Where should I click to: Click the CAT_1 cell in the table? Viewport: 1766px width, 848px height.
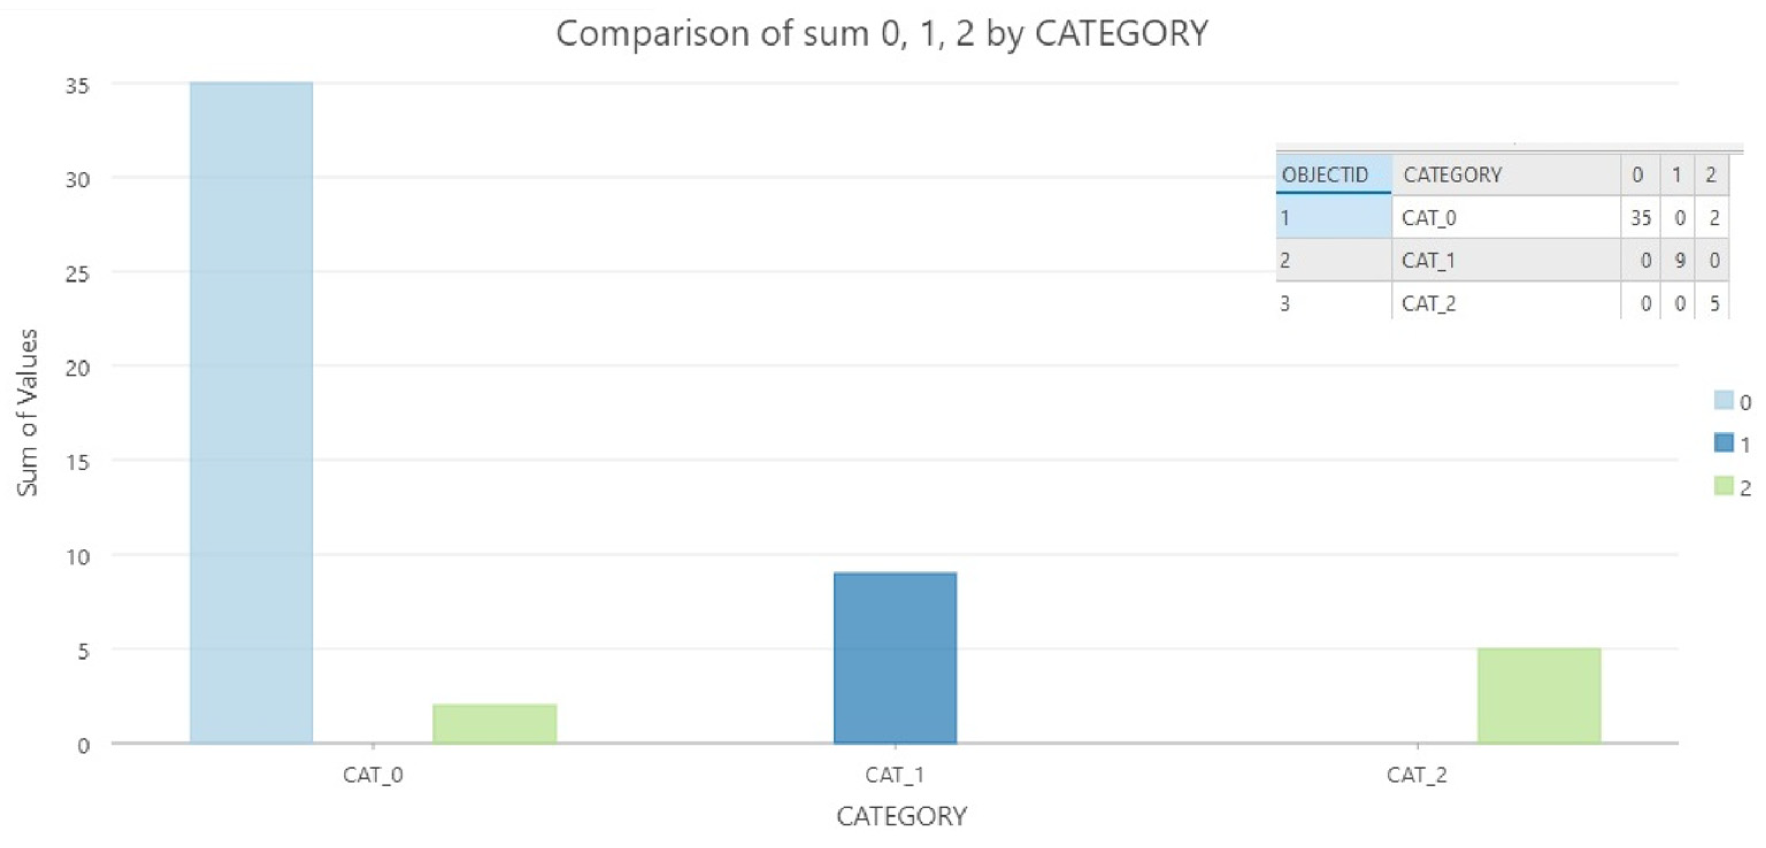(1429, 260)
